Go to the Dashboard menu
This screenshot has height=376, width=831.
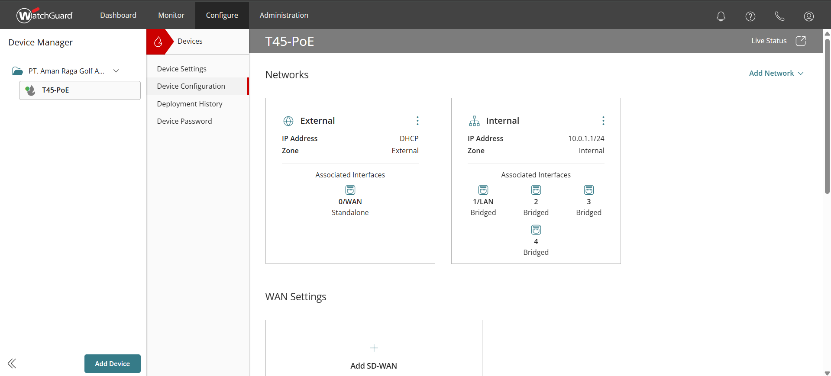coord(118,15)
